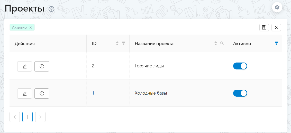Toggle the Активно switch for Горячие лиды
The image size is (291, 133).
pos(240,66)
